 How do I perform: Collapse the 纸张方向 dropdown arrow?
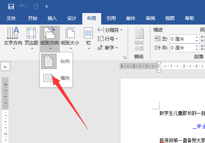pos(50,48)
